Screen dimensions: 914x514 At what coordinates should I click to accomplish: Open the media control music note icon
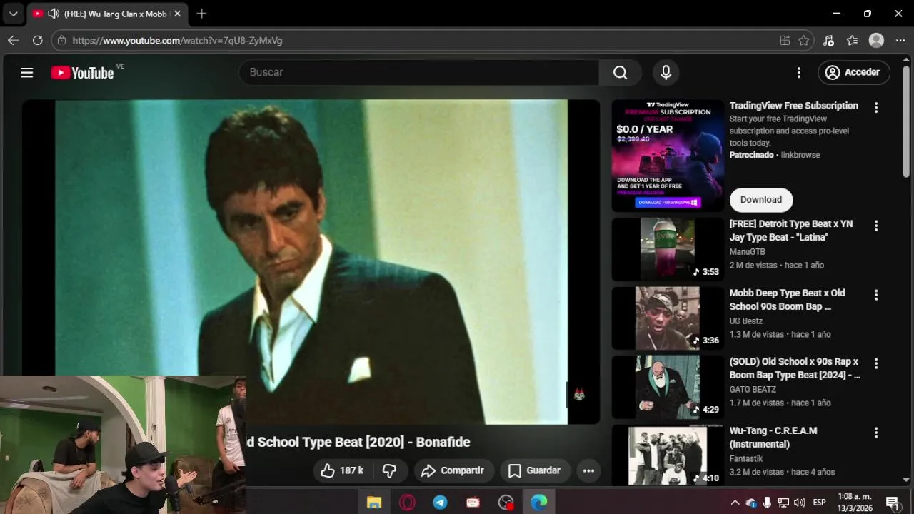(x=828, y=41)
